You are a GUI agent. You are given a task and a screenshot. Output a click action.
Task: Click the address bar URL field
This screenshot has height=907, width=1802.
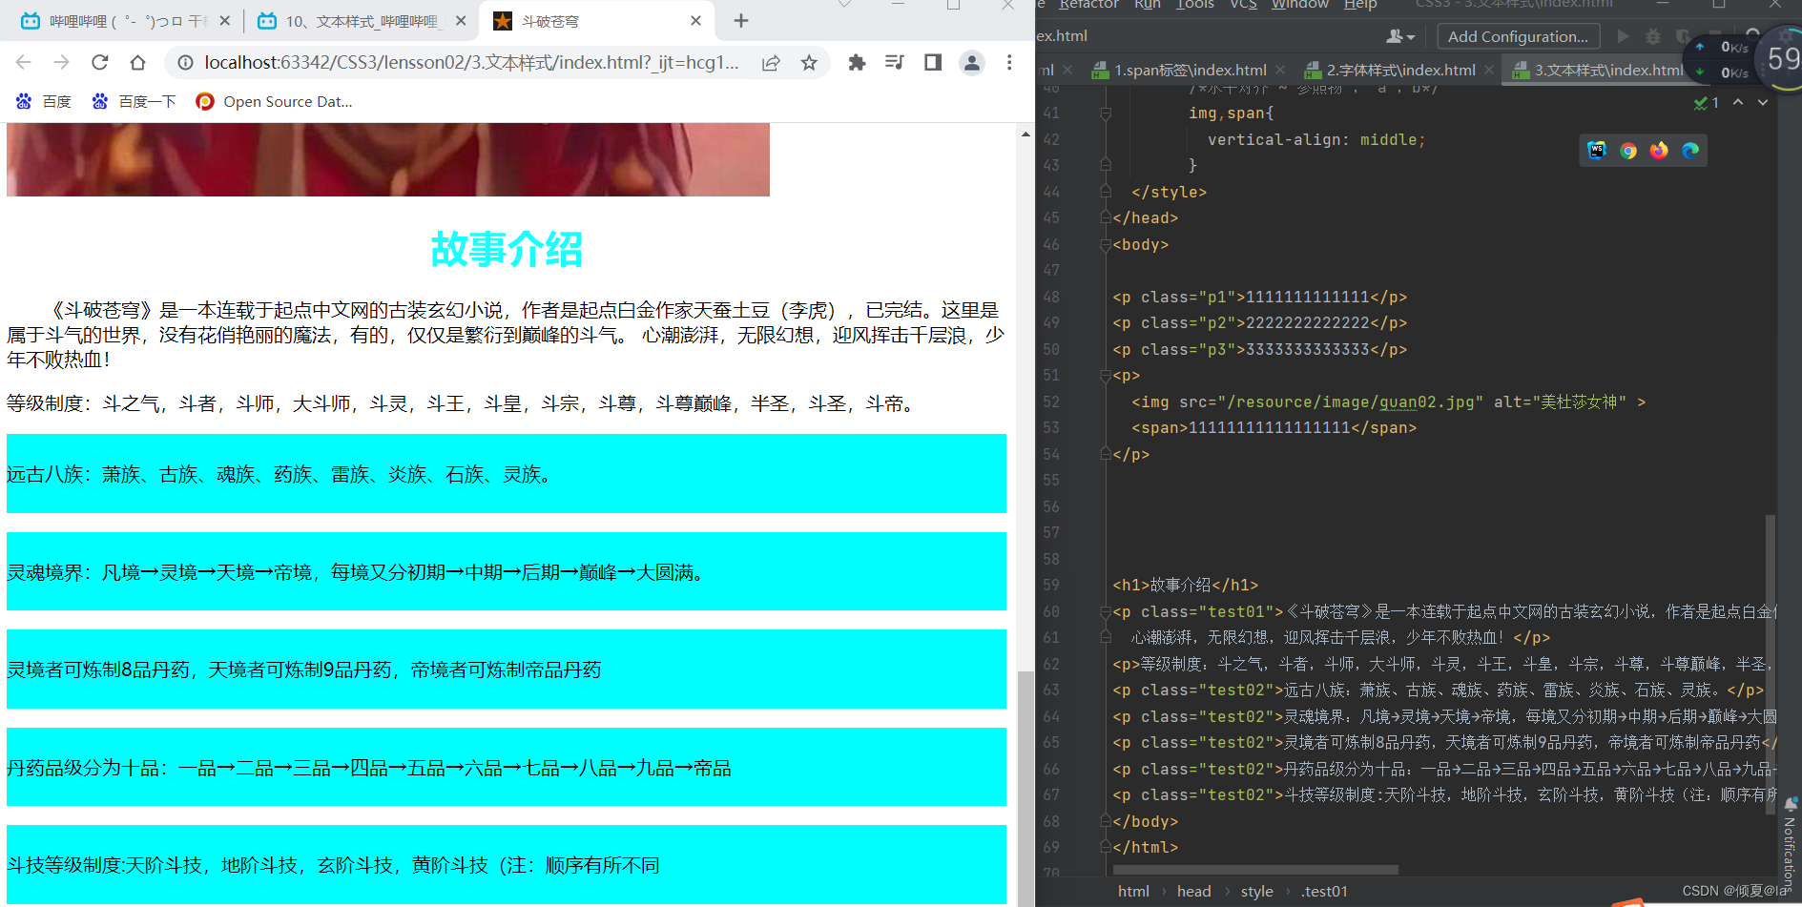coord(472,63)
